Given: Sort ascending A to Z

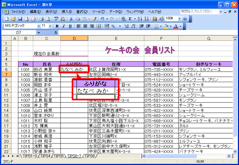Looking at the screenshot, I should coord(140,19).
